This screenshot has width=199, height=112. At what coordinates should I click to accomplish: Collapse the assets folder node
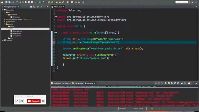(x=5, y=24)
